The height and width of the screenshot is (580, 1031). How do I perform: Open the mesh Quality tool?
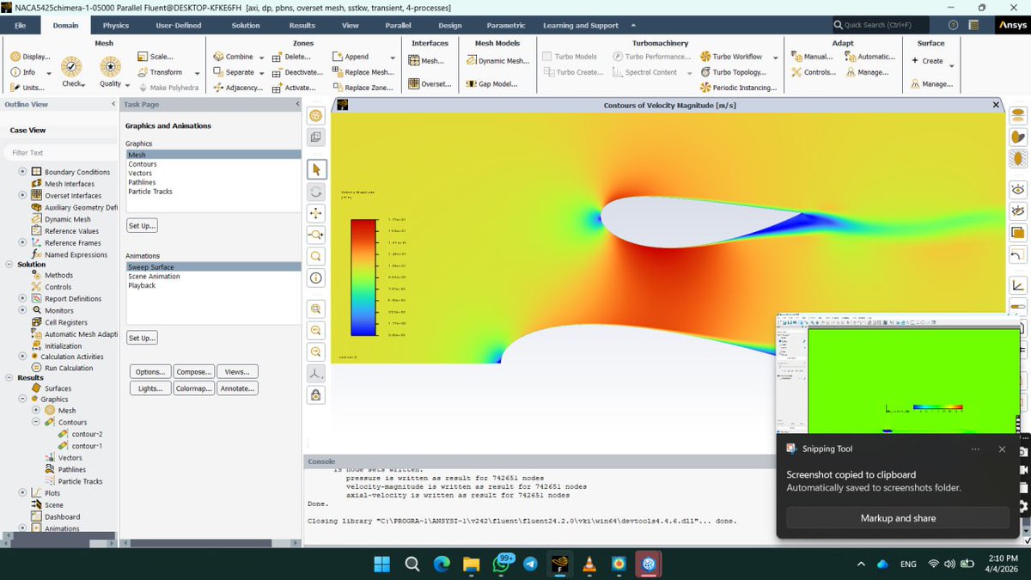tap(110, 70)
